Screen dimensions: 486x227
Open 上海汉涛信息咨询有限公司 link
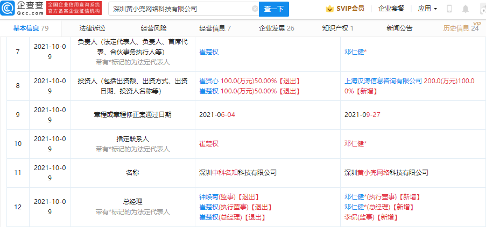[x=383, y=81]
